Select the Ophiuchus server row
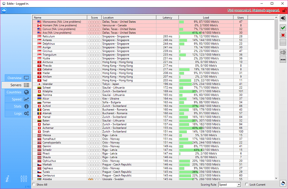288x189 pixels. click(140, 161)
